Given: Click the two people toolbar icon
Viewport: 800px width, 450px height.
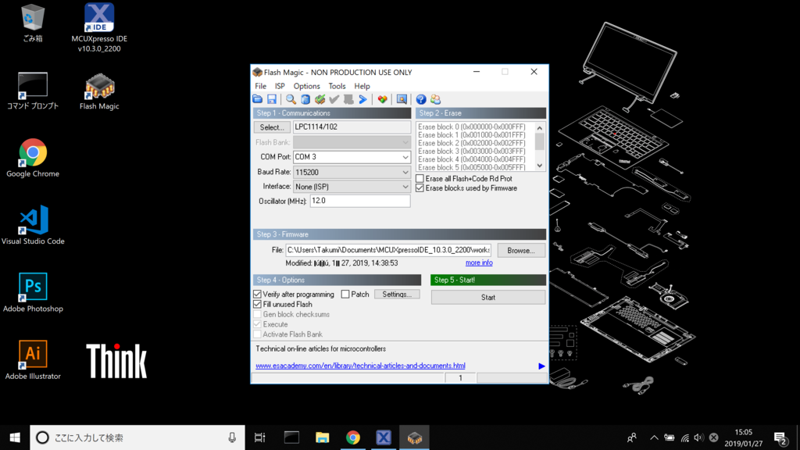Looking at the screenshot, I should (435, 99).
